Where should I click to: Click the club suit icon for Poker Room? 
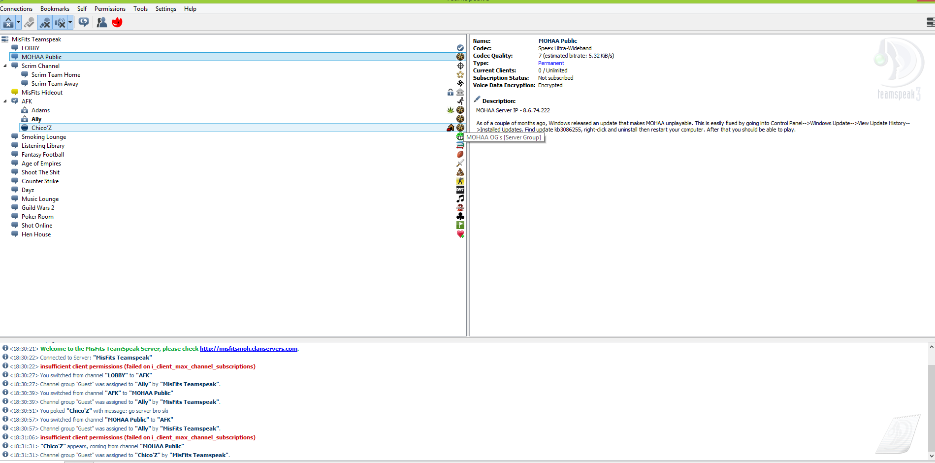[460, 217]
